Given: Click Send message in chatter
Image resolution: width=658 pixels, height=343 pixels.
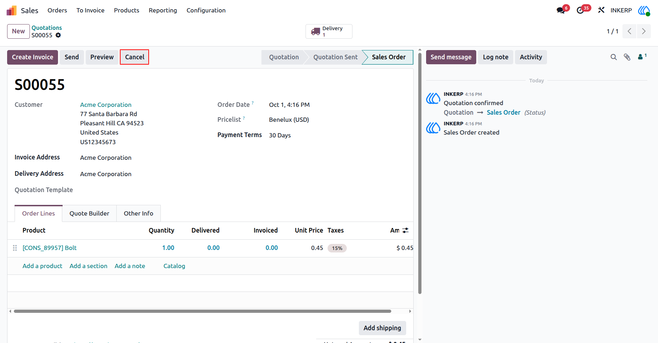Looking at the screenshot, I should (x=451, y=57).
